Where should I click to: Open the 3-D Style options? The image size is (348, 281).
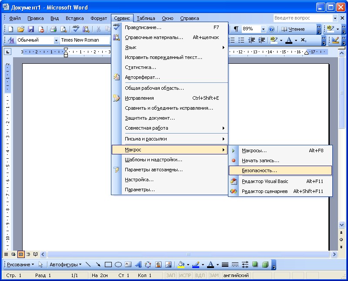(265, 264)
